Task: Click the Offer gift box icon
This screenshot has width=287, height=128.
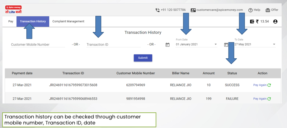Action: pos(268,10)
